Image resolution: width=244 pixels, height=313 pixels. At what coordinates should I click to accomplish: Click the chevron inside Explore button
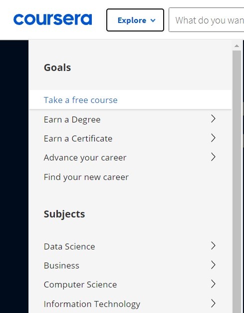(153, 20)
